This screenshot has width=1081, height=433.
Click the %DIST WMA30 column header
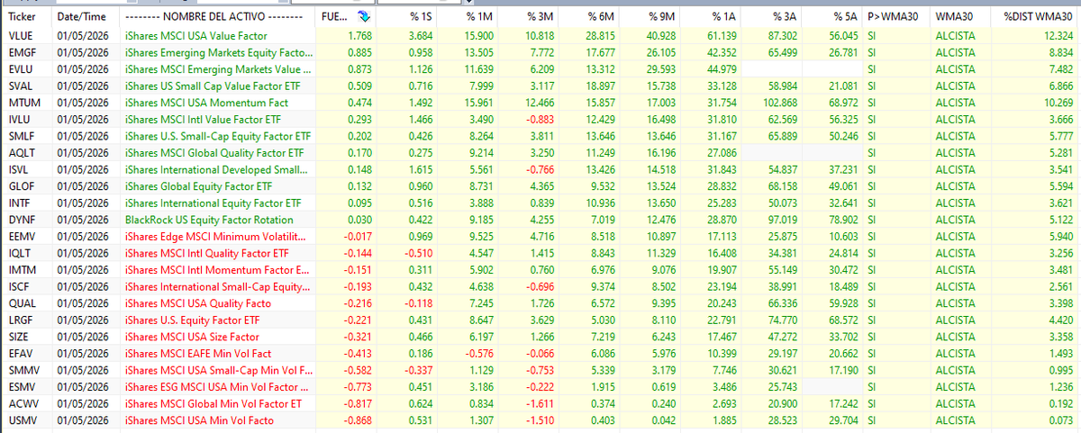[1036, 17]
